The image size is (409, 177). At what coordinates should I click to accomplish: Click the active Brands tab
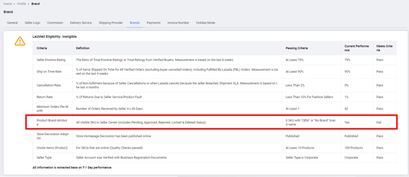[134, 23]
